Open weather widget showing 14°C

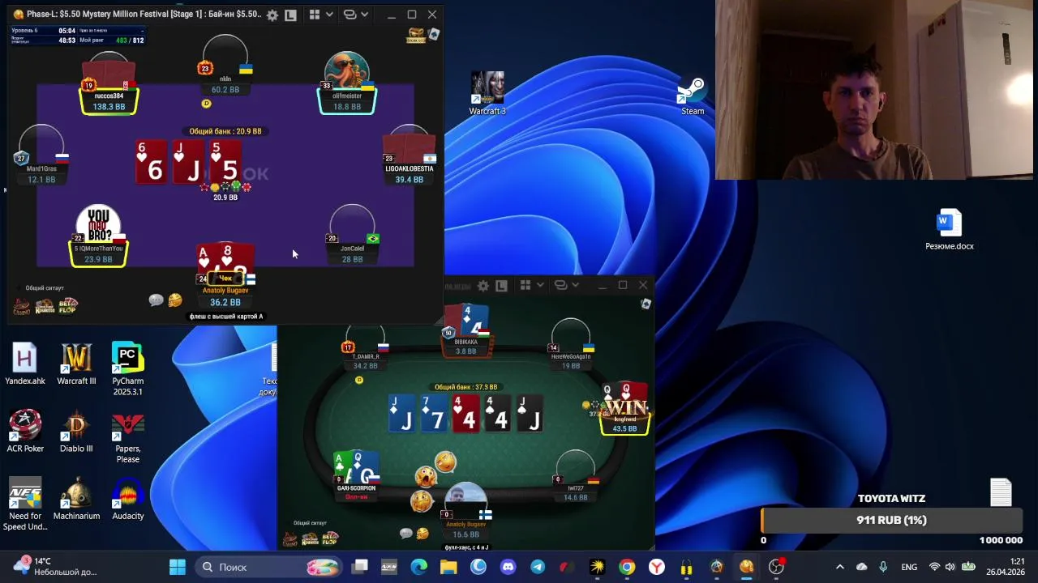click(54, 567)
